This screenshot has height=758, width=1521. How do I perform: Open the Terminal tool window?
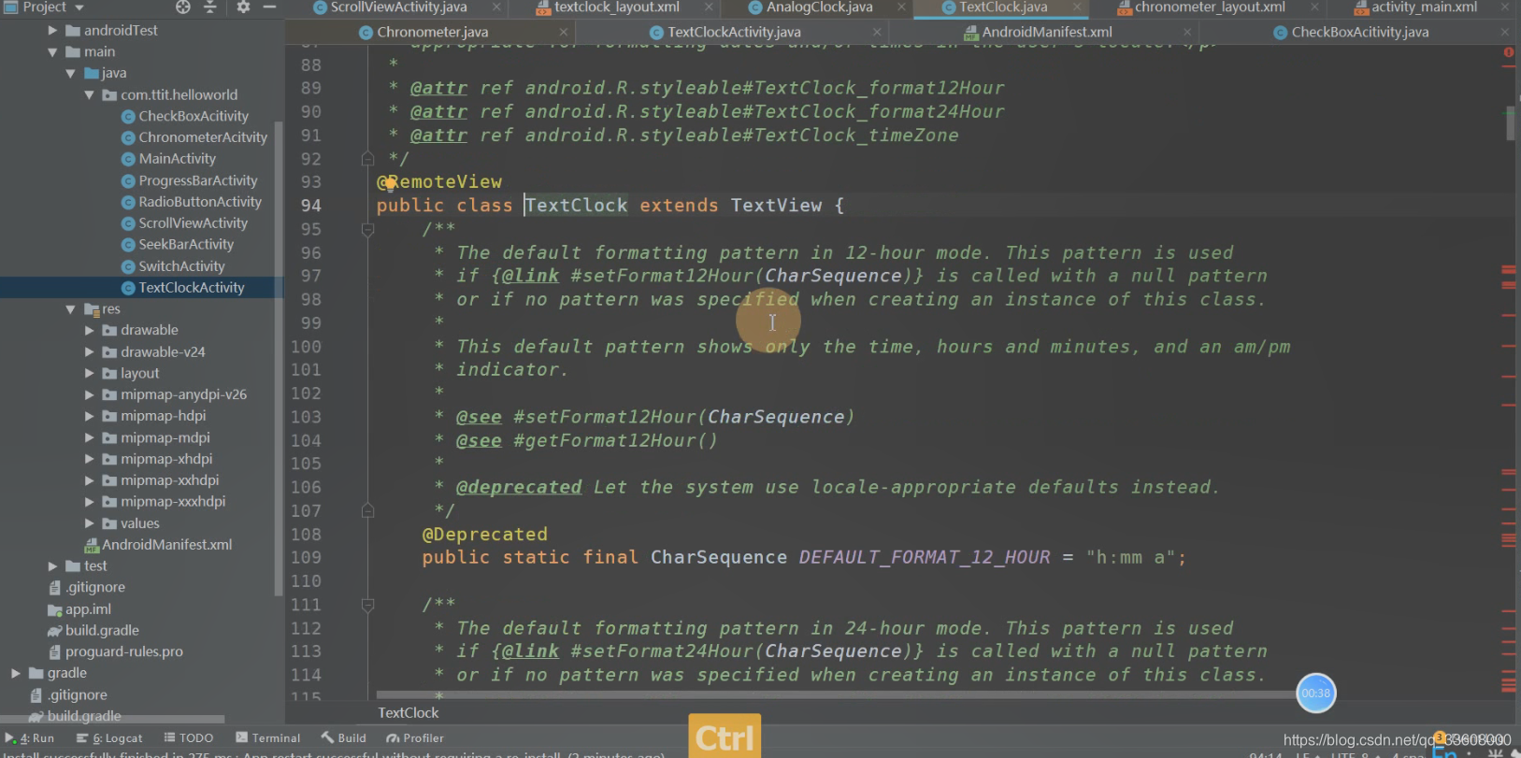coord(268,738)
